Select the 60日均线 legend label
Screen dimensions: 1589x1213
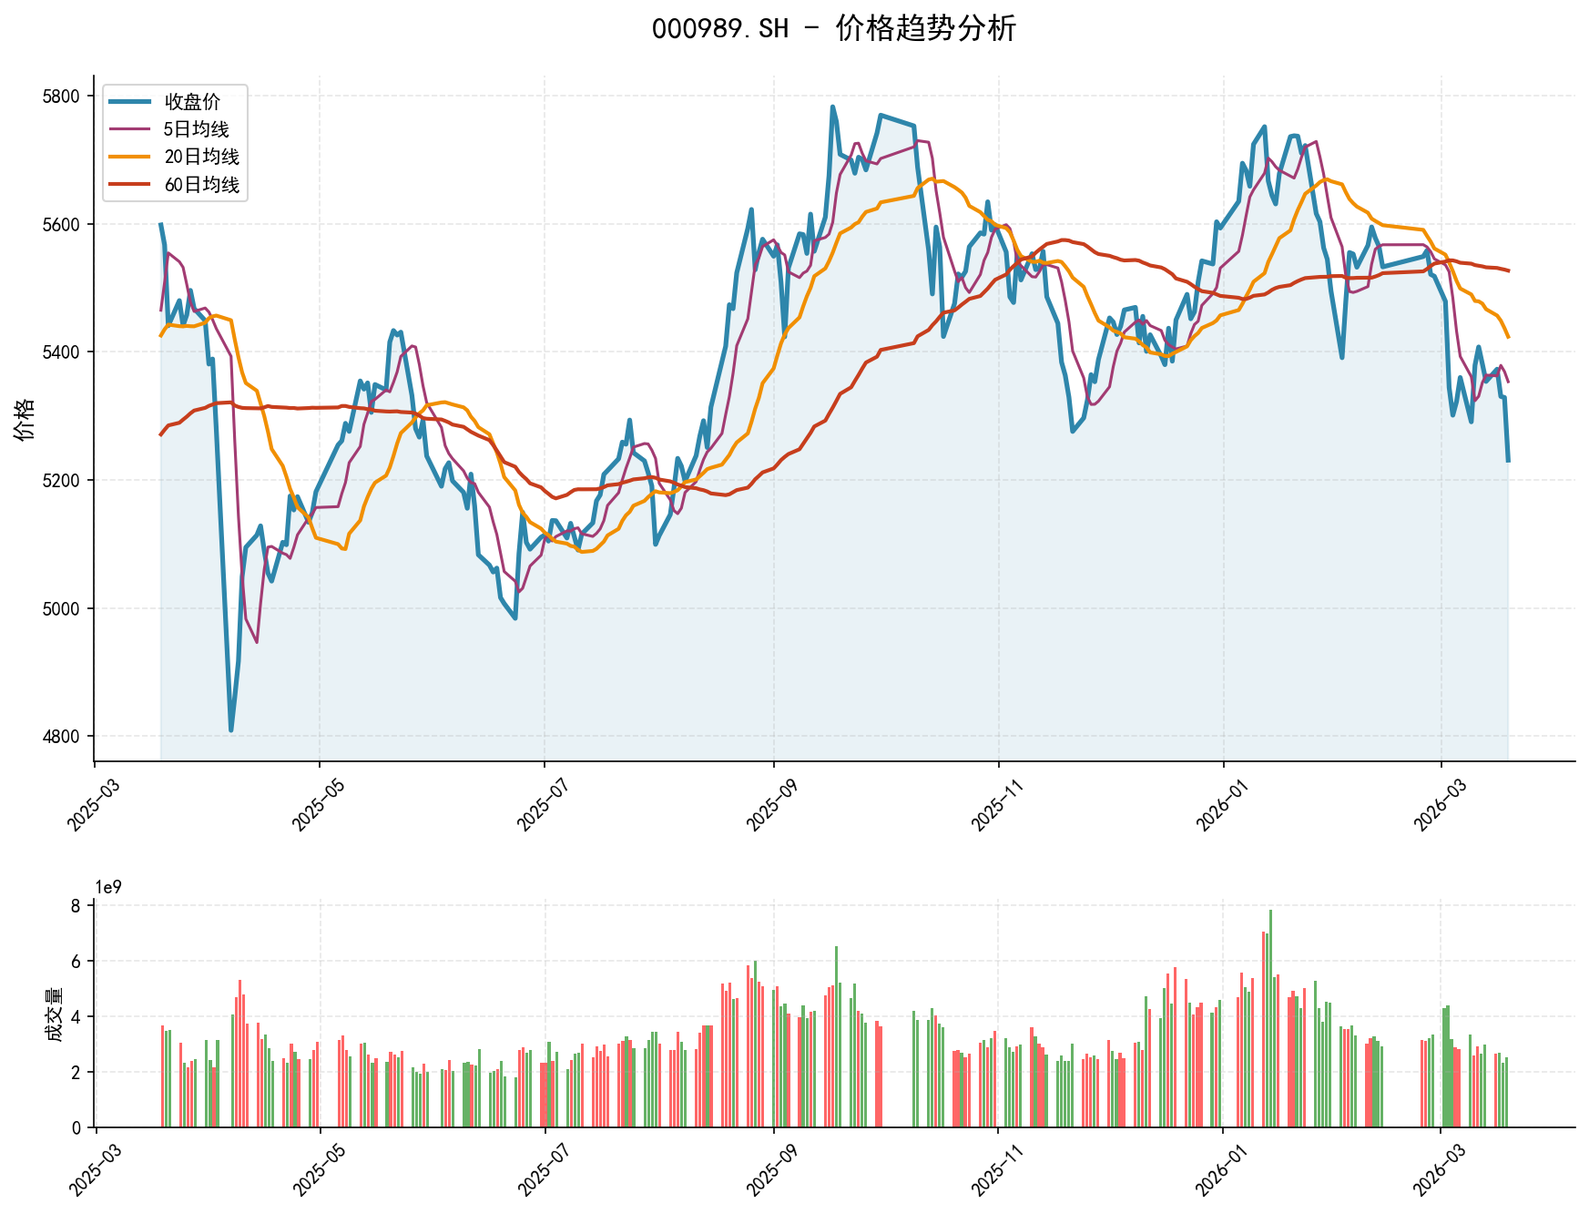[x=201, y=185]
